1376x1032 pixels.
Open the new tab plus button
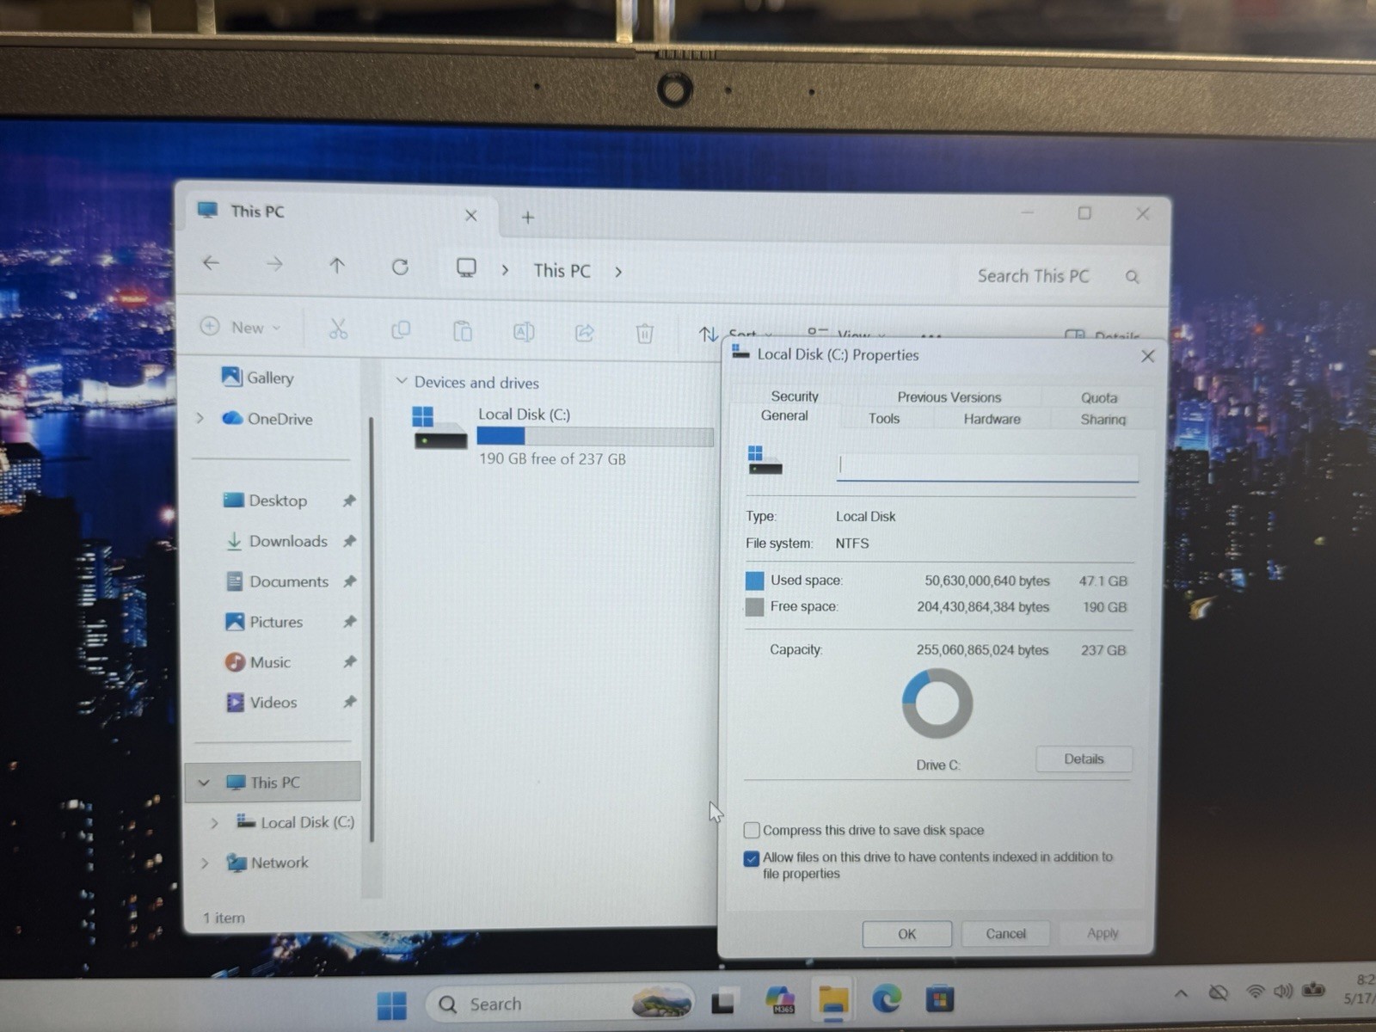[528, 218]
